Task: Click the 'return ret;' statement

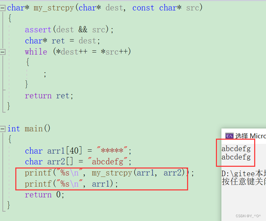Action: tap(49, 96)
